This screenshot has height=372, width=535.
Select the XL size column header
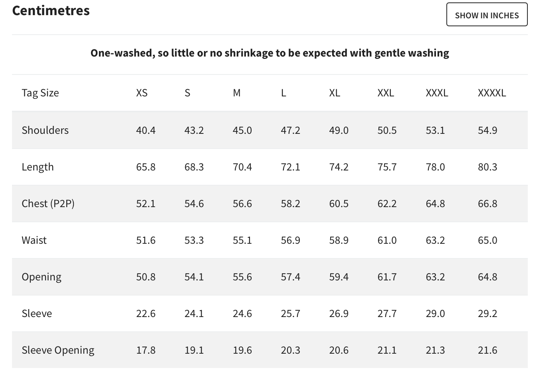tap(335, 93)
